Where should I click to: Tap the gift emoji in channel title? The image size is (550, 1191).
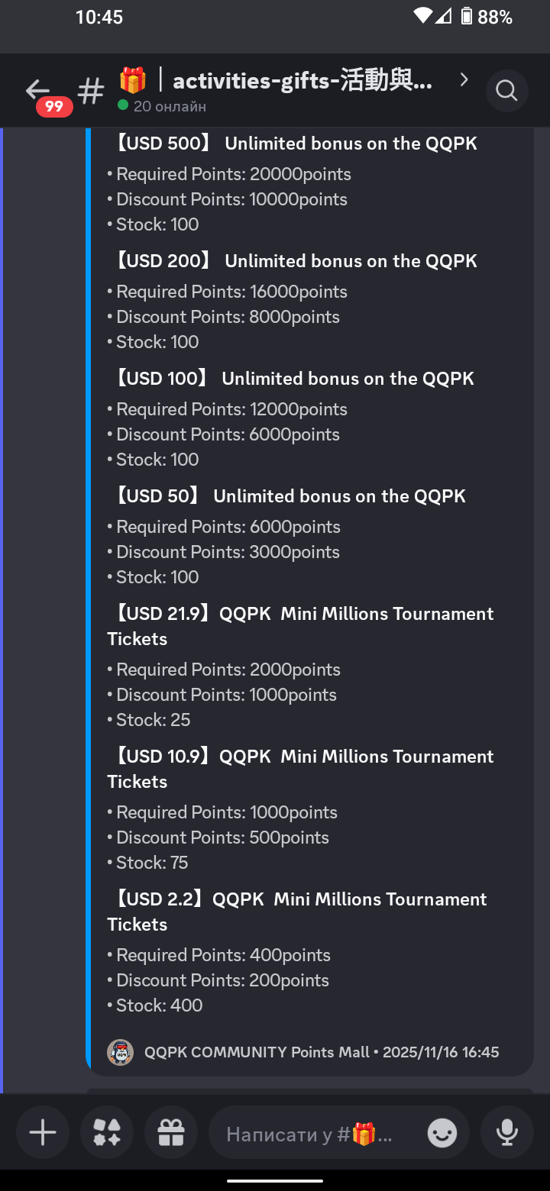point(133,79)
